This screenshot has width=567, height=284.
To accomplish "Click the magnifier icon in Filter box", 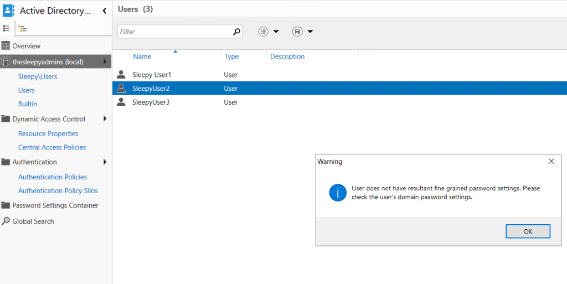I will click(x=236, y=32).
